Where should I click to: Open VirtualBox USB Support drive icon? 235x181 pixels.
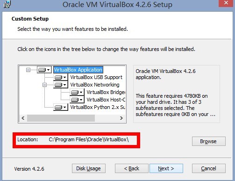pyautogui.click(x=60, y=77)
